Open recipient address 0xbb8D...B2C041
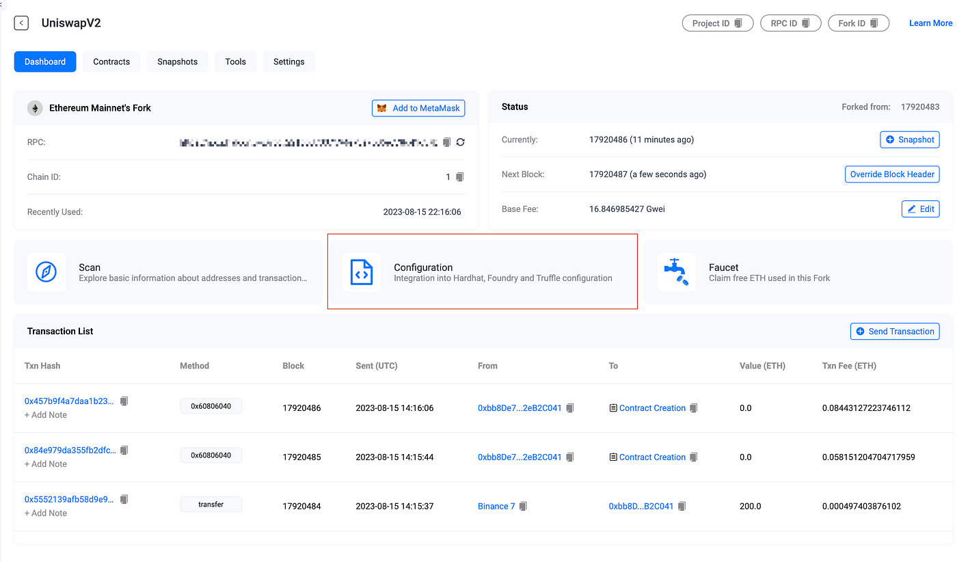This screenshot has width=957, height=562. (641, 507)
